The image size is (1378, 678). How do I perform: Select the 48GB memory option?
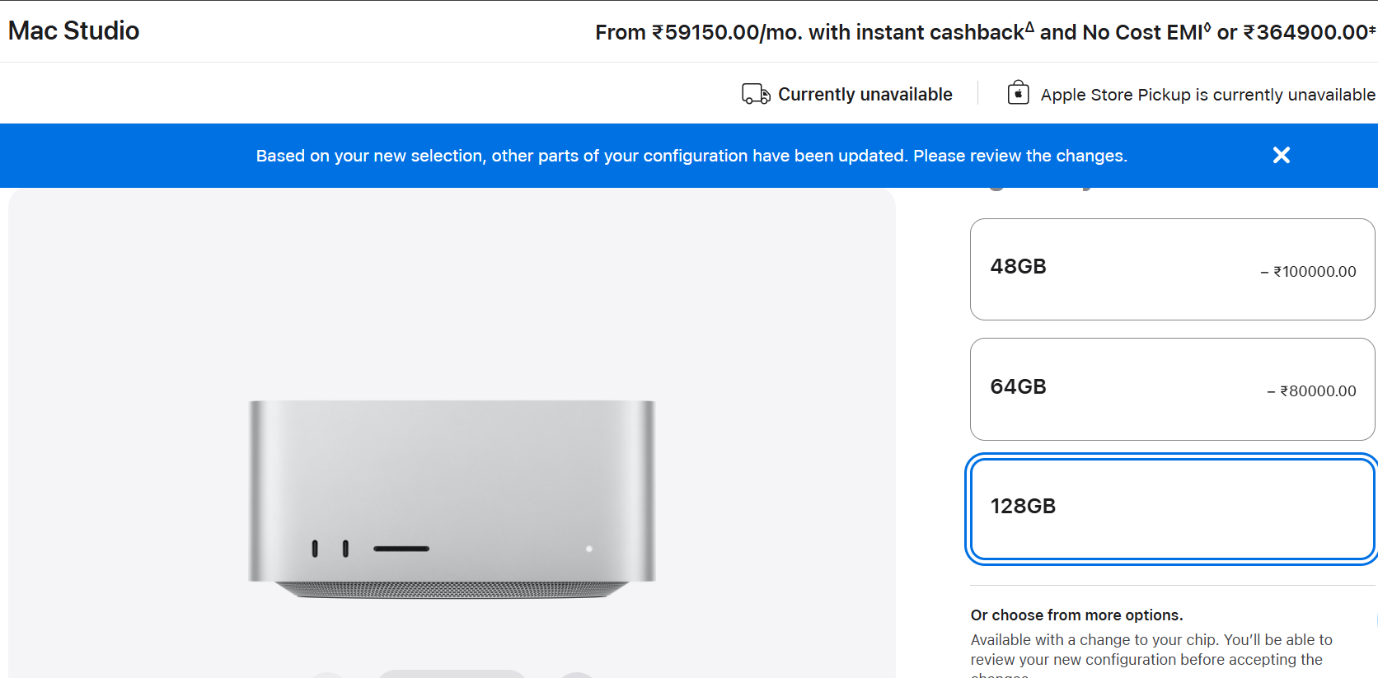(x=1172, y=269)
